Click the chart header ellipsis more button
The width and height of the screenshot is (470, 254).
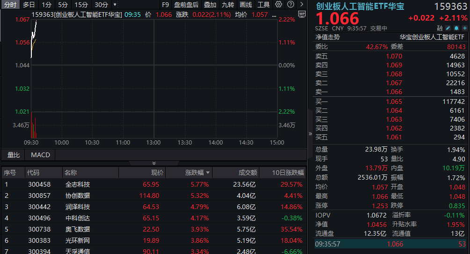(x=274, y=15)
